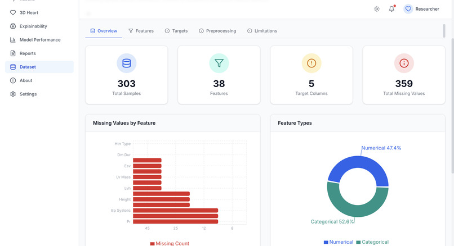This screenshot has height=246, width=454.
Task: Click the tab bar scrollbar handle
Action: [x=444, y=31]
